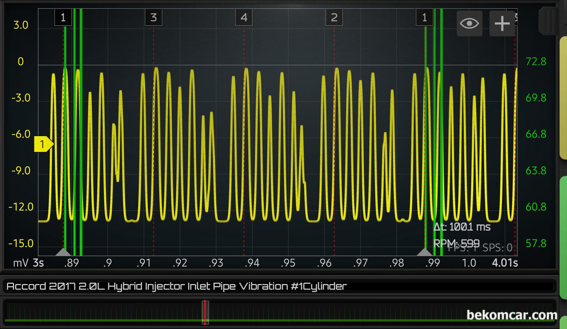The width and height of the screenshot is (567, 329).
Task: Click the RPM 599 readout
Action: point(456,243)
